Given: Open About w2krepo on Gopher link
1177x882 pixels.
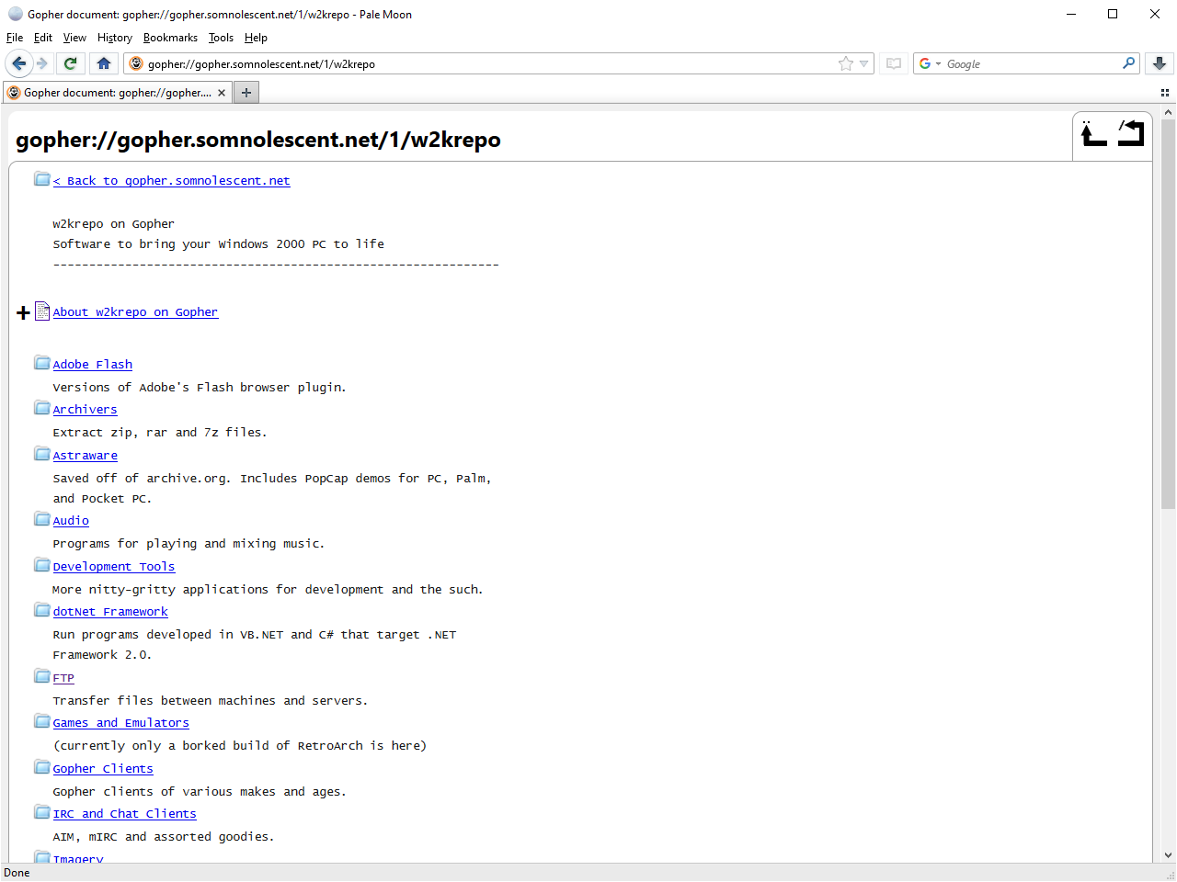Looking at the screenshot, I should click(135, 312).
